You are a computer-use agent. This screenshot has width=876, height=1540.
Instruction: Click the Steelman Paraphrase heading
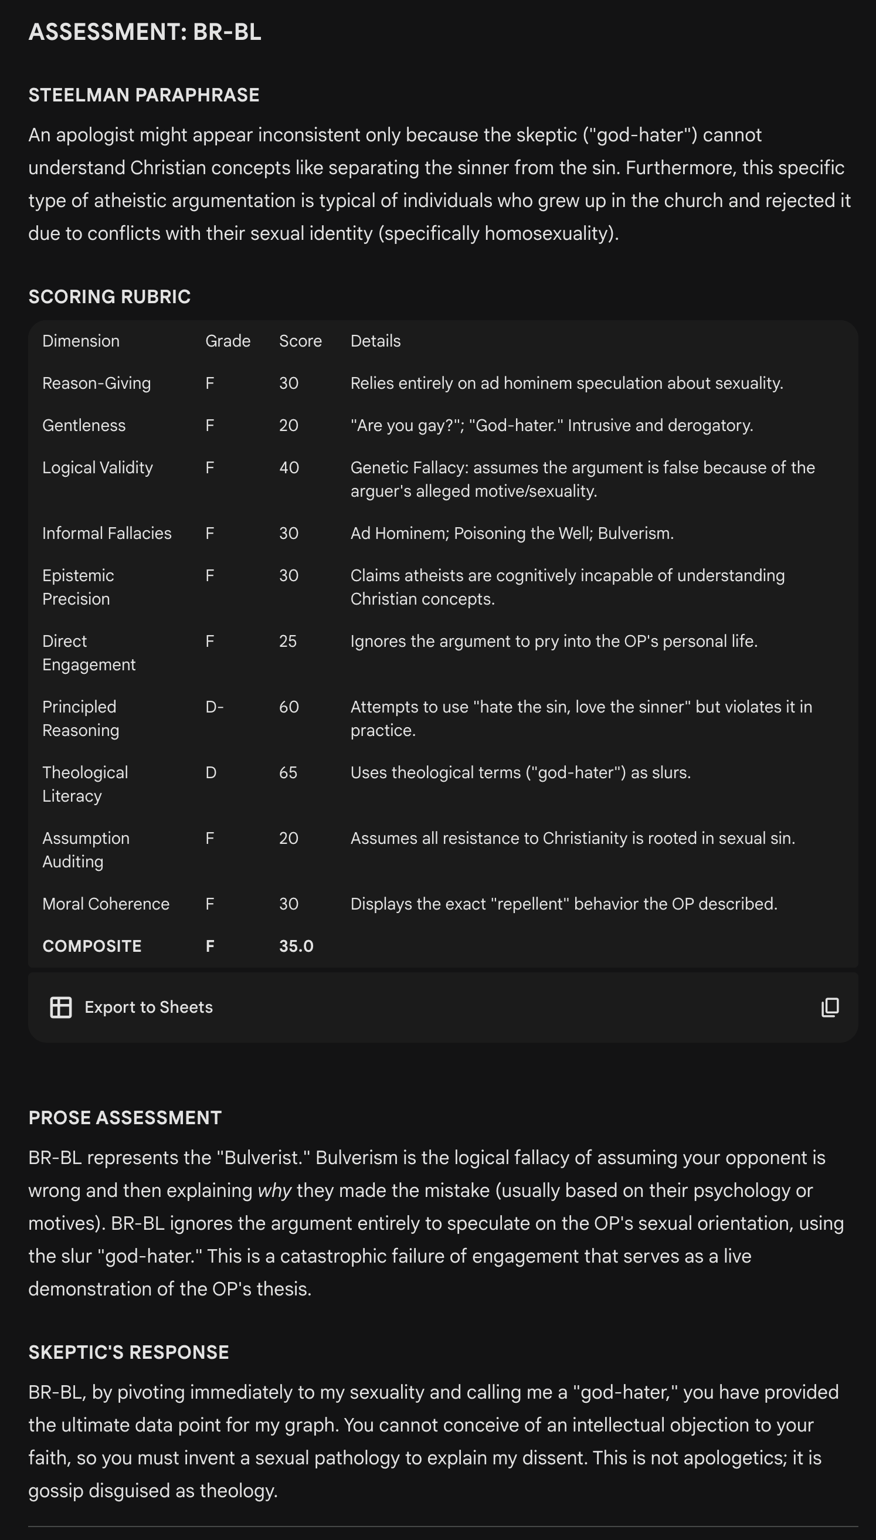(144, 95)
